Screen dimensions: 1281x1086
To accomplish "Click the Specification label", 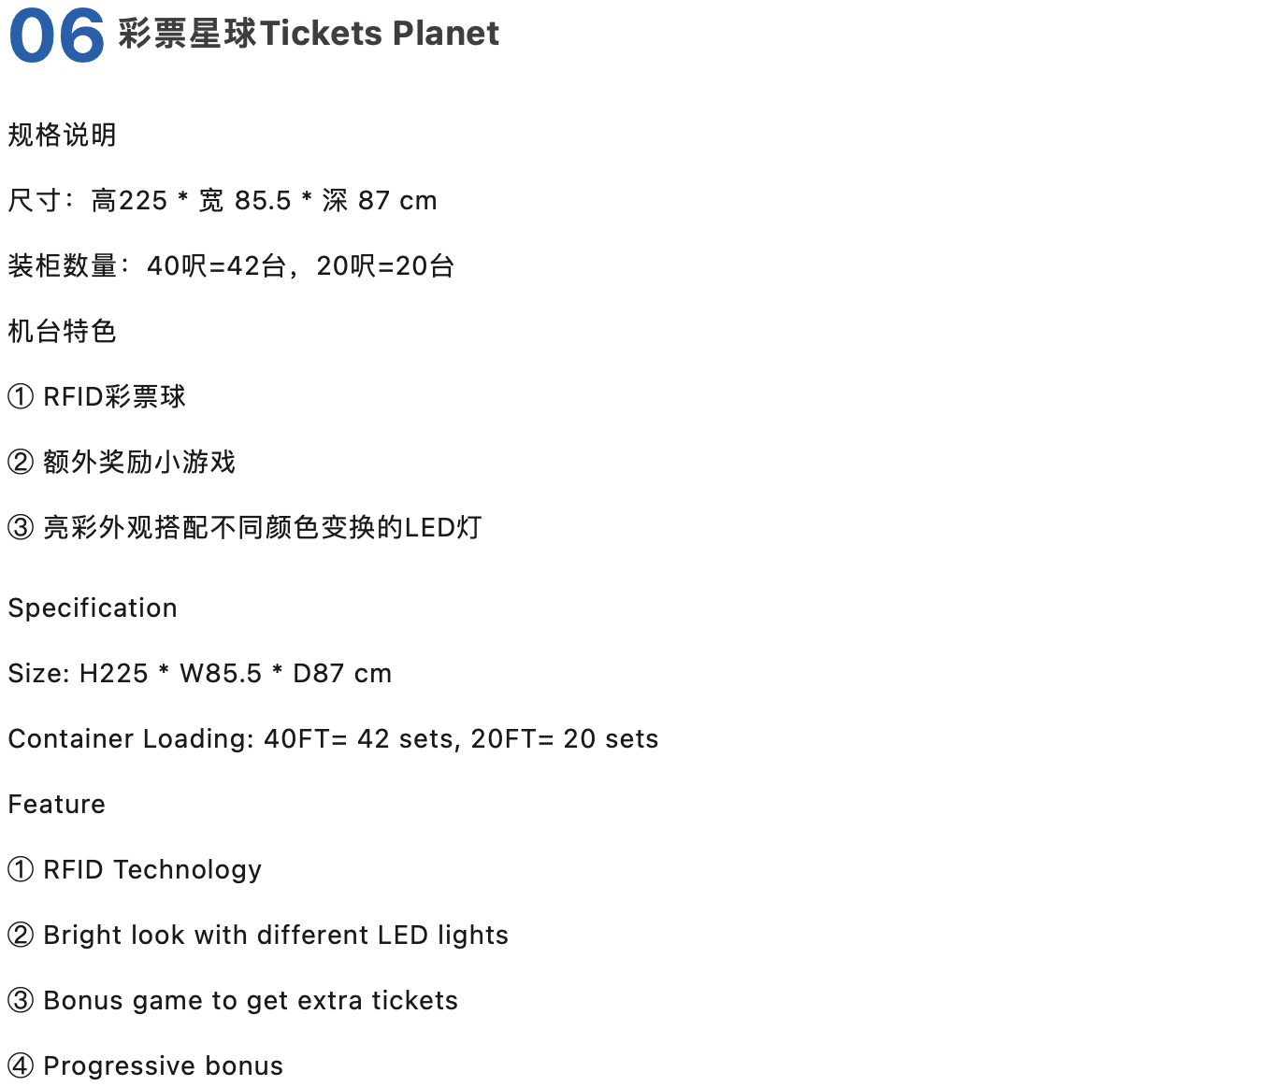I will 93,608.
